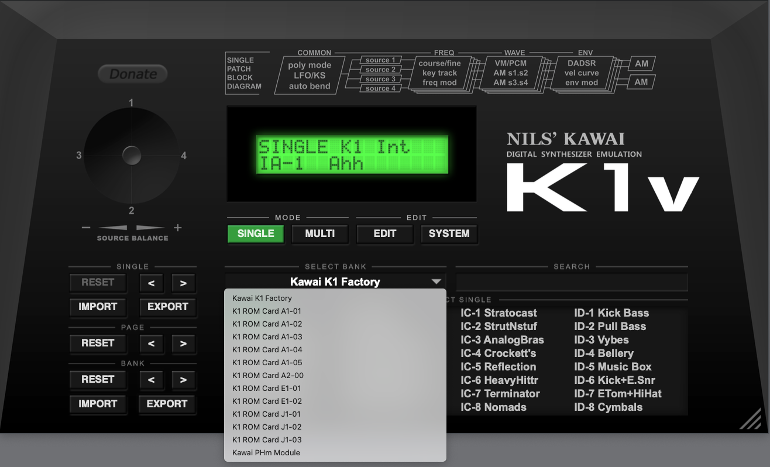770x467 pixels.
Task: Activate SINGLE mode
Action: 256,233
